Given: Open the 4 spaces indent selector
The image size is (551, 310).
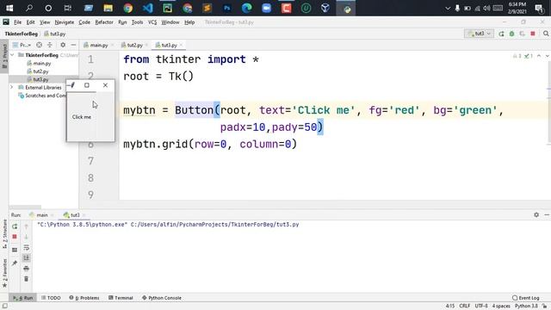Looking at the screenshot, I should tap(501, 307).
